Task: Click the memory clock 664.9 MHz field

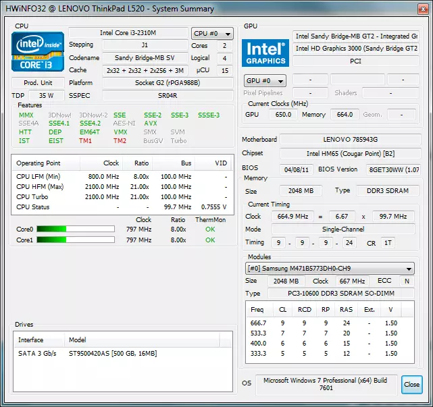Action: [x=292, y=217]
